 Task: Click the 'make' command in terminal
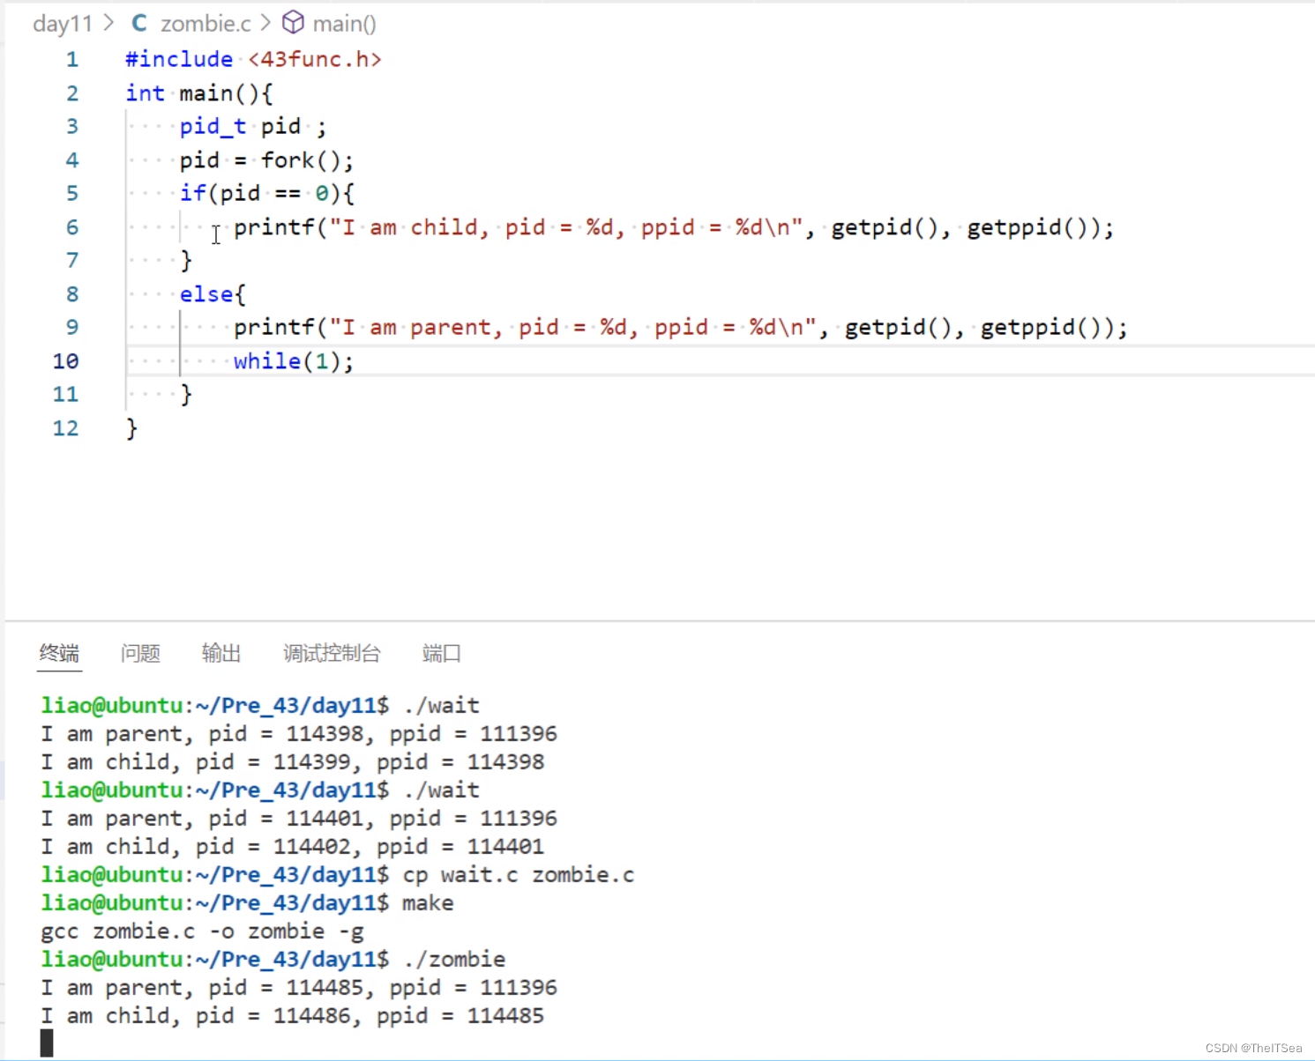click(x=428, y=902)
